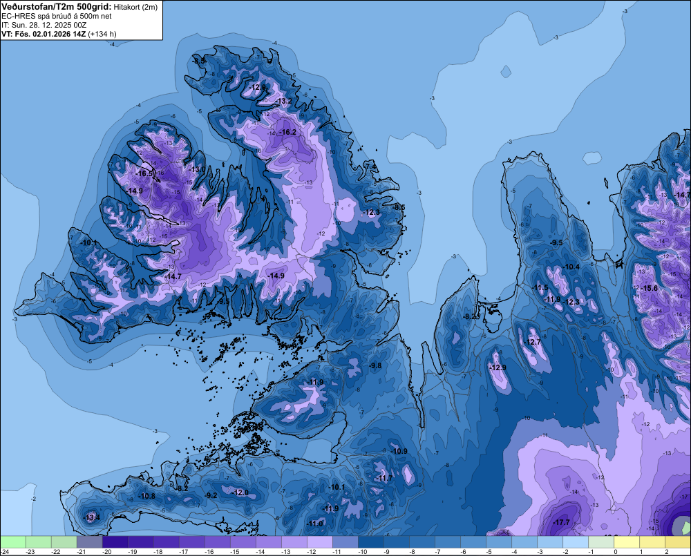
Task: Click the legend color swatch starting at -10
Action: [371, 542]
